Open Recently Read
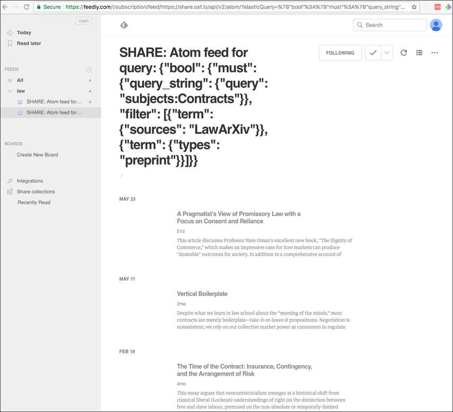This screenshot has height=412, width=453. pyautogui.click(x=34, y=203)
